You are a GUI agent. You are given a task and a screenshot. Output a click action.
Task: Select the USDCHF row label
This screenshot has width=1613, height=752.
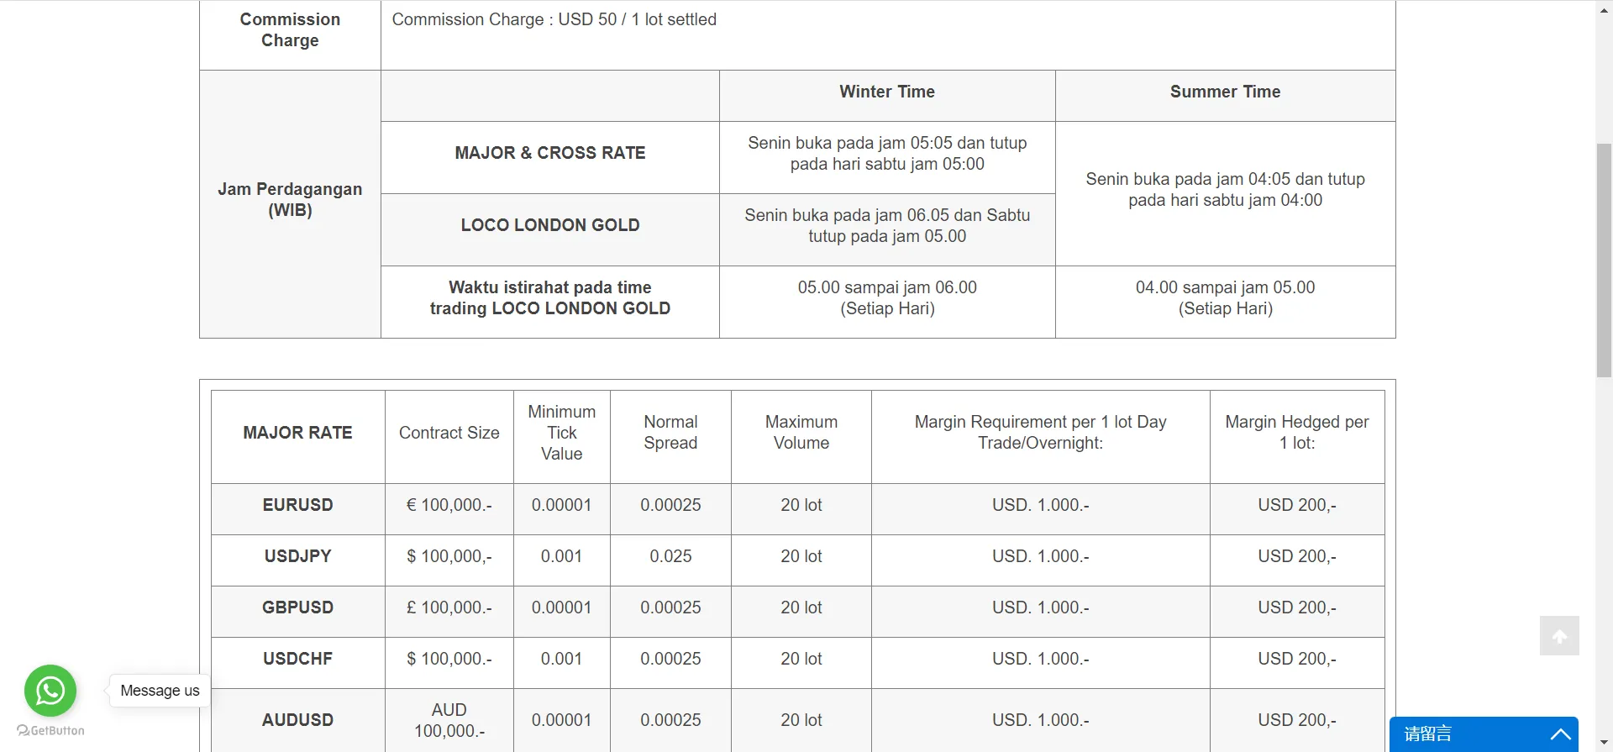click(297, 659)
